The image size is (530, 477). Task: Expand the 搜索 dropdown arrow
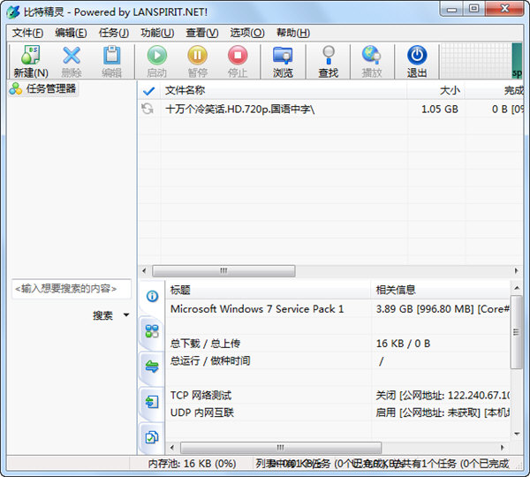(126, 315)
